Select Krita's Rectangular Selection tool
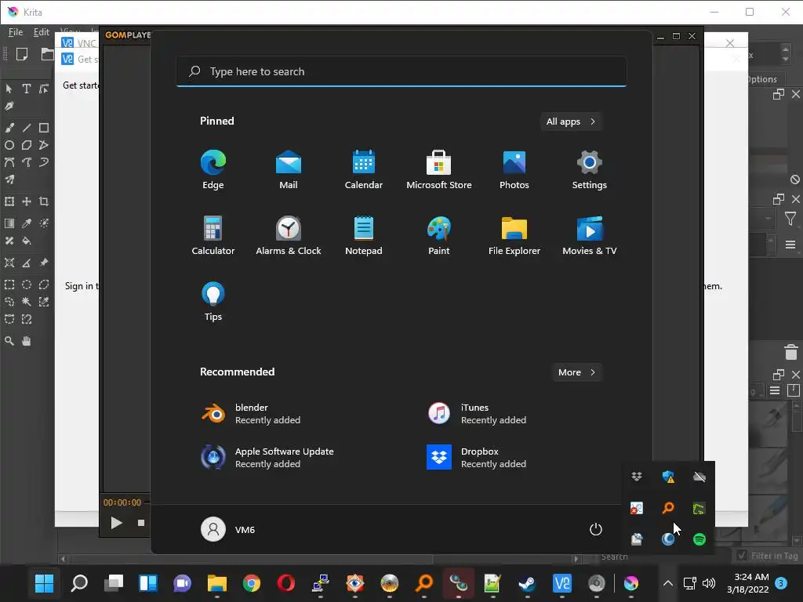The image size is (803, 602). [x=9, y=285]
